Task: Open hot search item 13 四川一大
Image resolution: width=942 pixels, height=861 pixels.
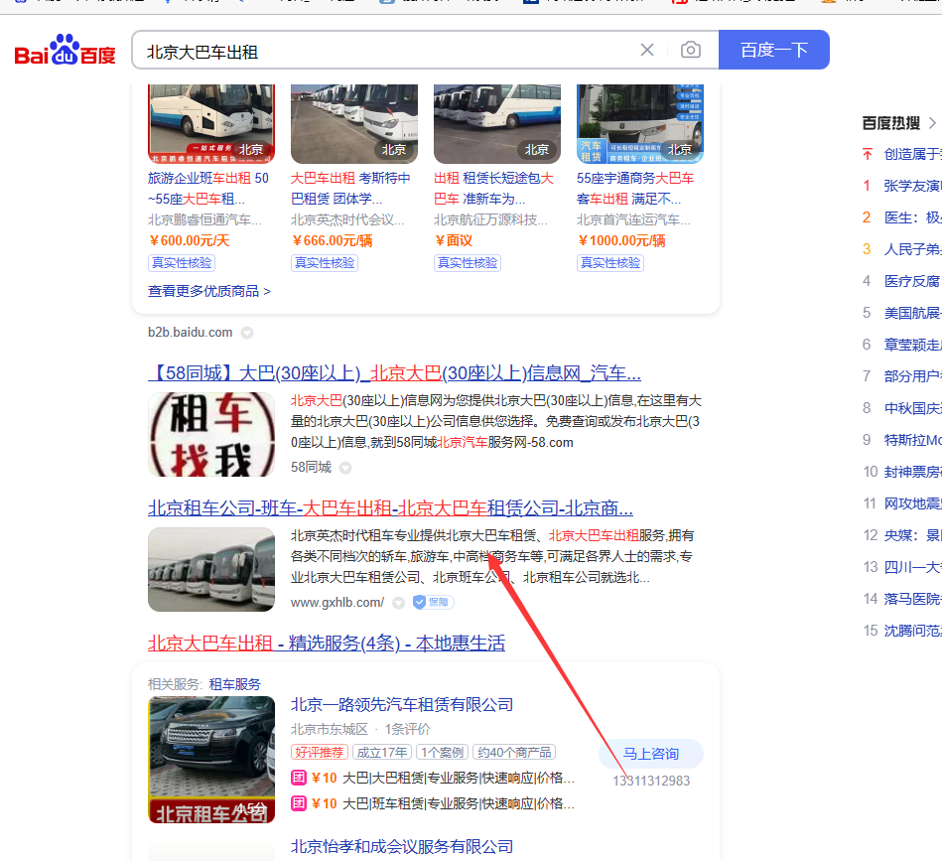Action: 912,567
